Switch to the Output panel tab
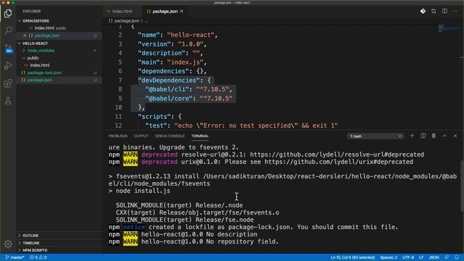The width and height of the screenshot is (464, 261). pyautogui.click(x=141, y=136)
